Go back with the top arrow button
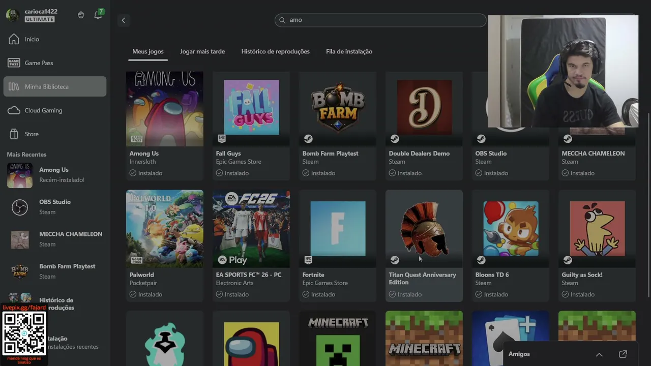Screen dimensions: 651x366 (x=123, y=20)
